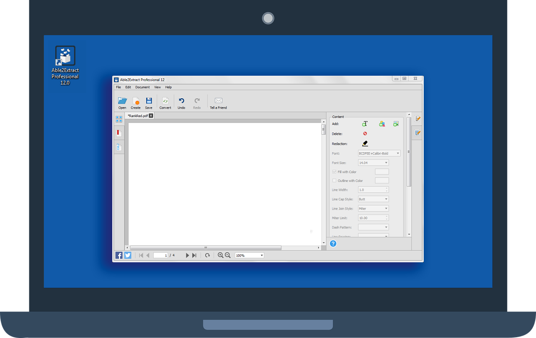
Task: Click the document horizontal scrollbar
Action: pos(205,248)
